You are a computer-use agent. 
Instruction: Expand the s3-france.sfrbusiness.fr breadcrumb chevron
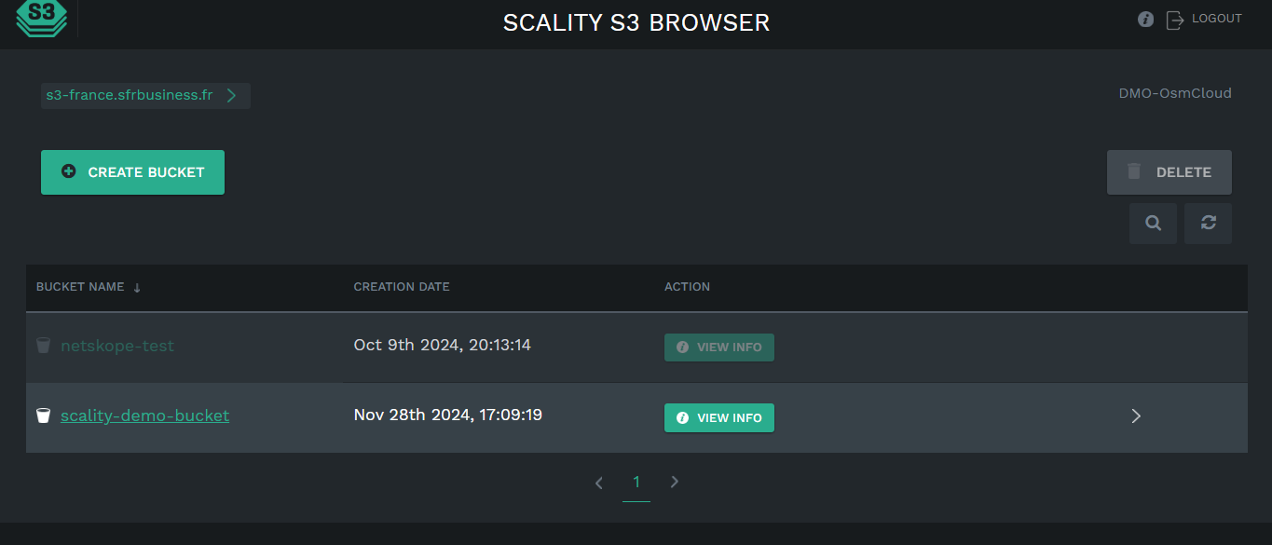231,95
